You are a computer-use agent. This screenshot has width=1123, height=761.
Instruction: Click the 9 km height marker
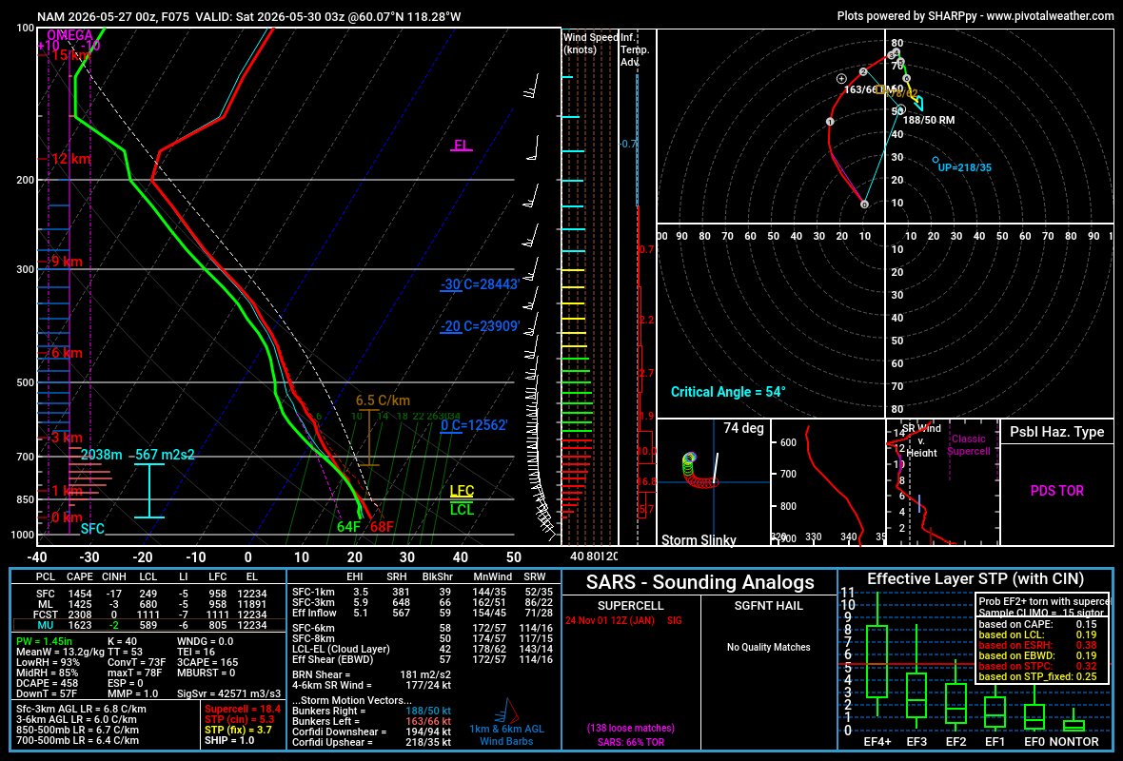65,262
